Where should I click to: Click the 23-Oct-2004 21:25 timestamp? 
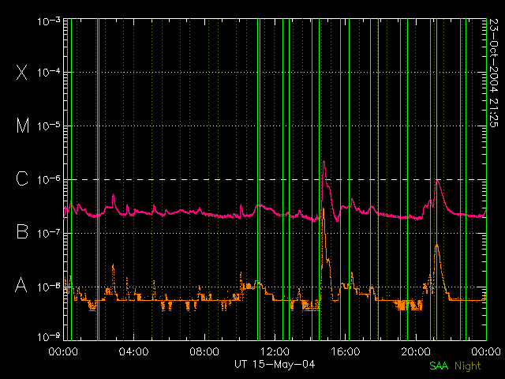click(493, 73)
